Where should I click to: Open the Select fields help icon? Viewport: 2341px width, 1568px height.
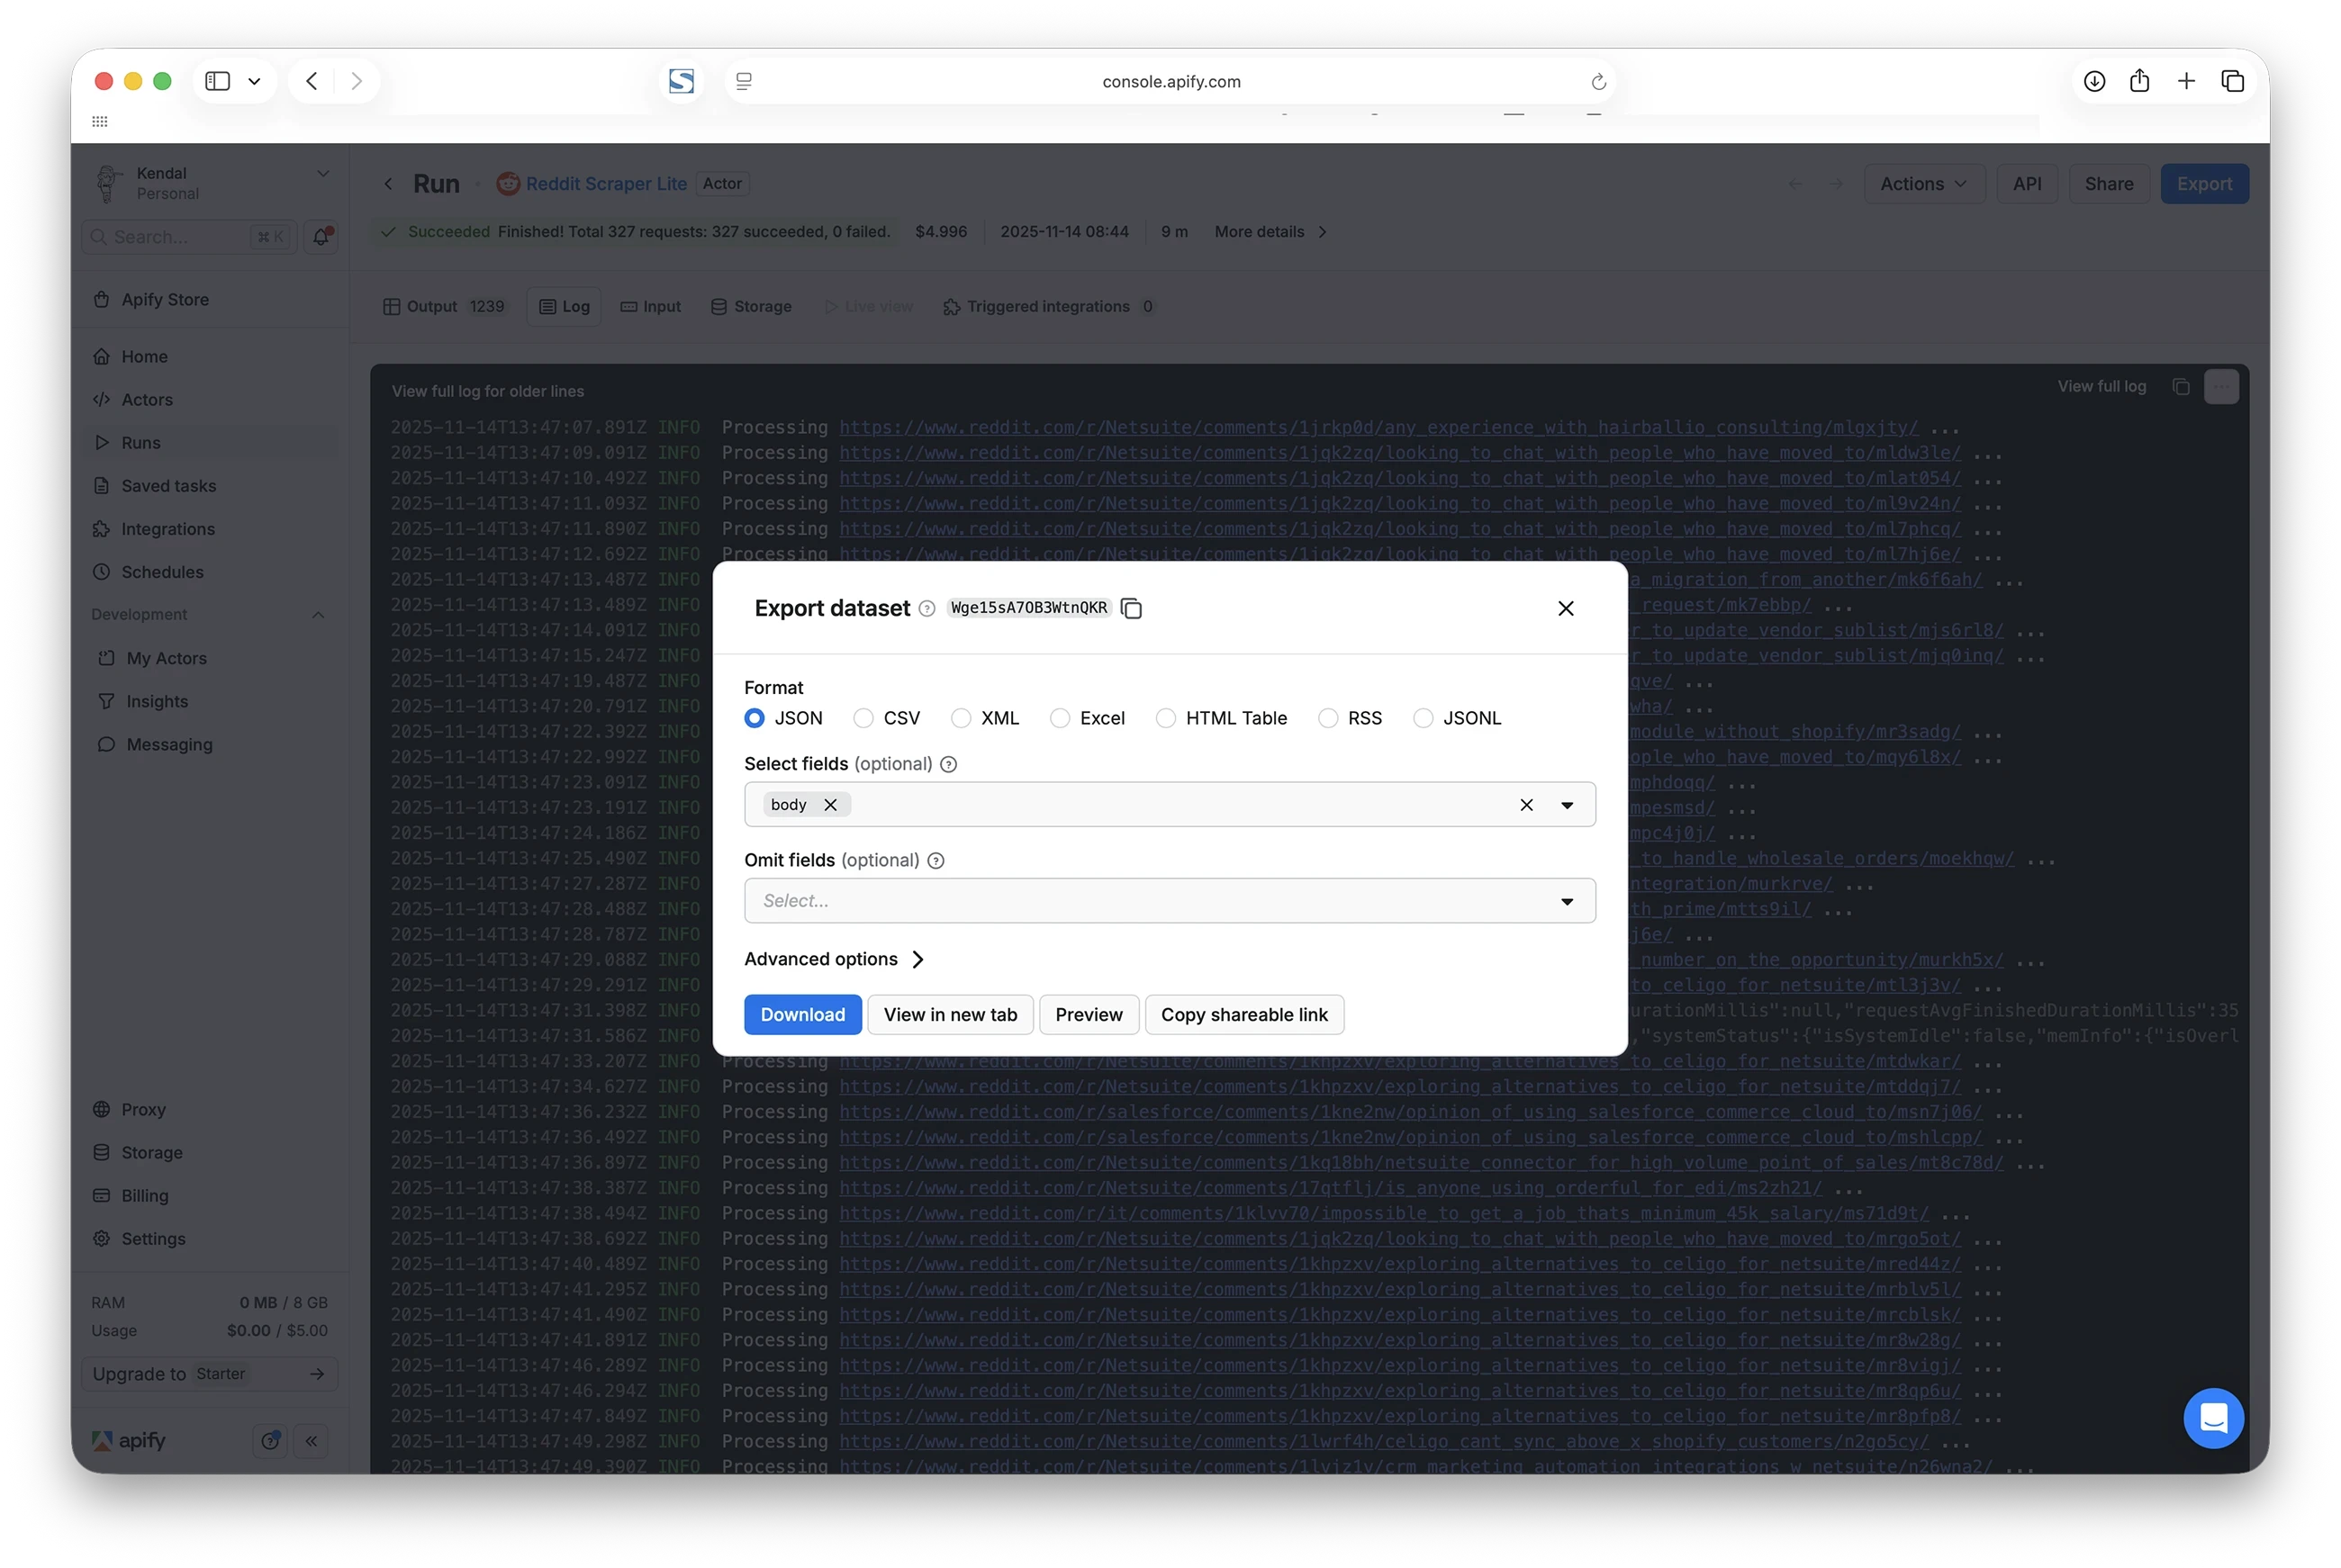click(x=948, y=764)
